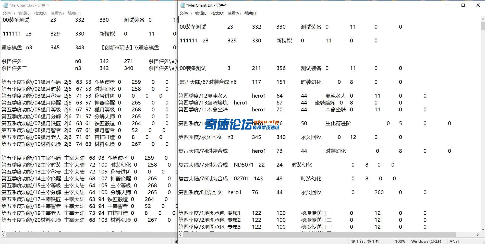Click 02701 map code in right window
Image resolution: width=485 pixels, height=244 pixels.
[x=241, y=179]
